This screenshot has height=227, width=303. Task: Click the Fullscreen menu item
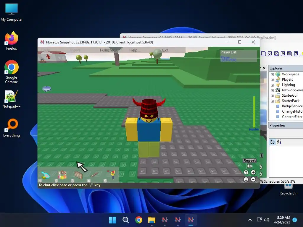point(109,50)
